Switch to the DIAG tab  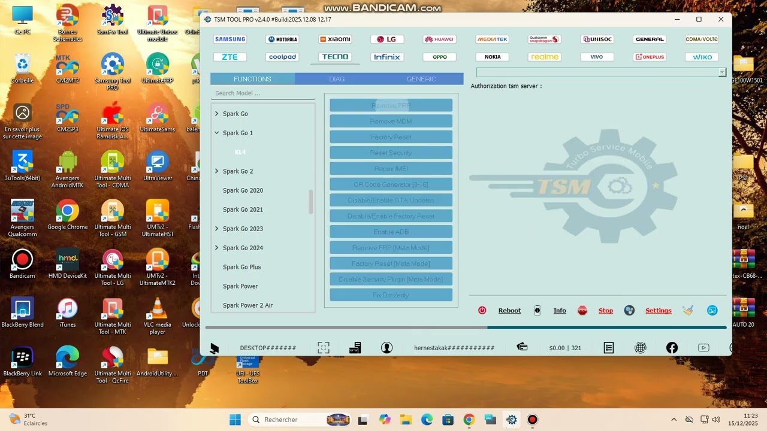tap(337, 79)
